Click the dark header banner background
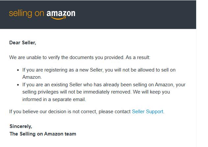 point(133,14)
